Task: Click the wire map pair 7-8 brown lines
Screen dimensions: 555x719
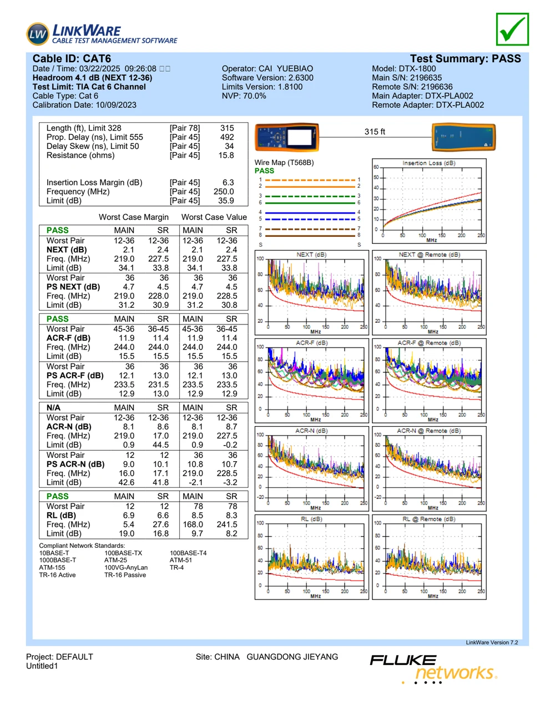Action: point(310,232)
